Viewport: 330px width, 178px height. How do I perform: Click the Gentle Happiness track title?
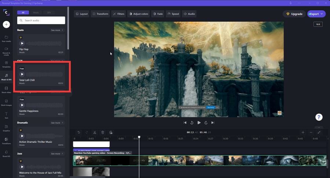29,111
